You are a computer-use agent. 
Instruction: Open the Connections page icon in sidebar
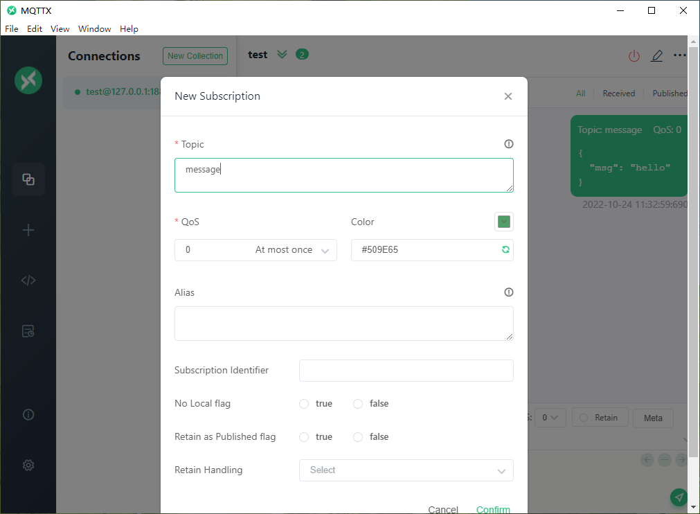pyautogui.click(x=28, y=179)
